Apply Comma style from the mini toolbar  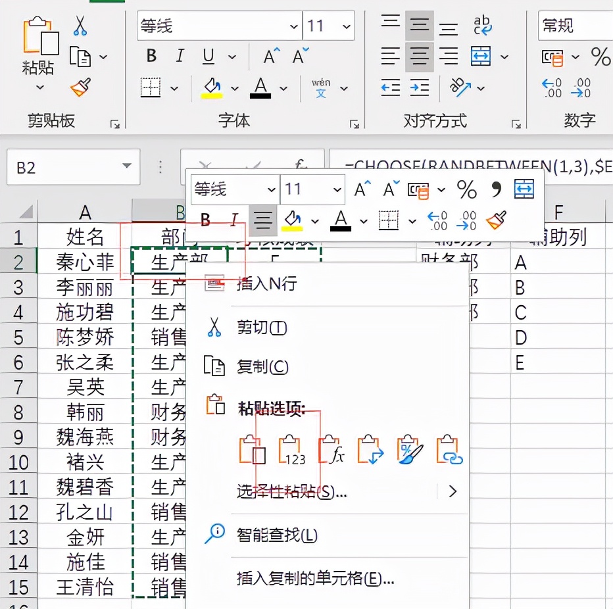click(x=497, y=190)
